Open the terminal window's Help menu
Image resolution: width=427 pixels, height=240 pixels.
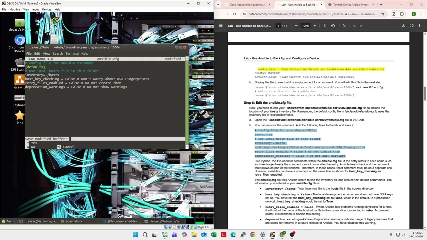point(85,53)
